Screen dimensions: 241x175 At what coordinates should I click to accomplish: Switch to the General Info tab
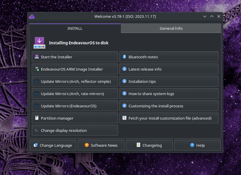coord(171,28)
